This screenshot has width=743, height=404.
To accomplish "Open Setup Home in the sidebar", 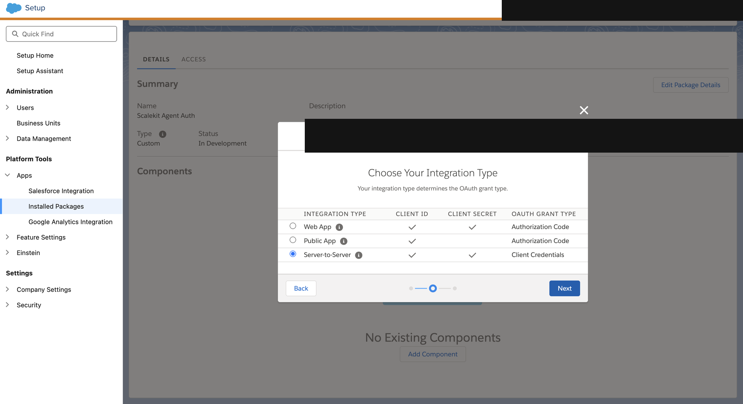I will click(35, 55).
